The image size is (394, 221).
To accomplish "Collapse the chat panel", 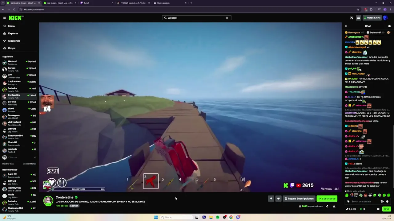I will point(346,26).
